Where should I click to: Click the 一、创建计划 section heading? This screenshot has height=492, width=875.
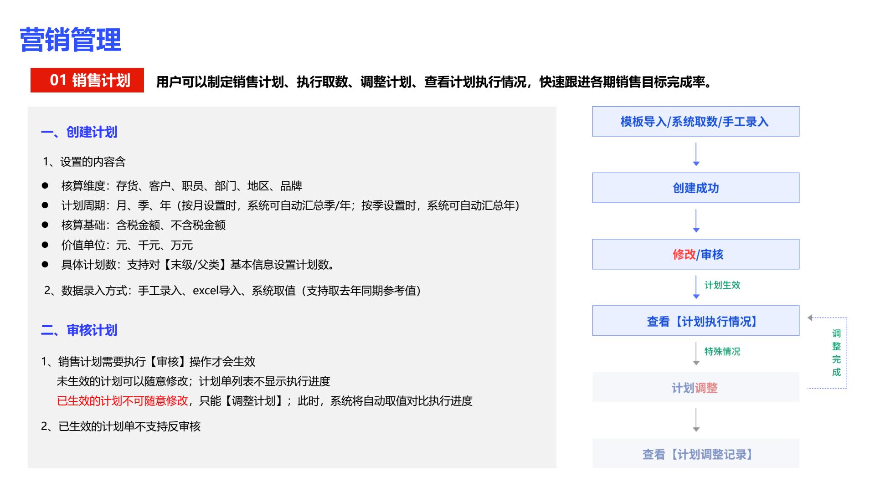pos(79,132)
